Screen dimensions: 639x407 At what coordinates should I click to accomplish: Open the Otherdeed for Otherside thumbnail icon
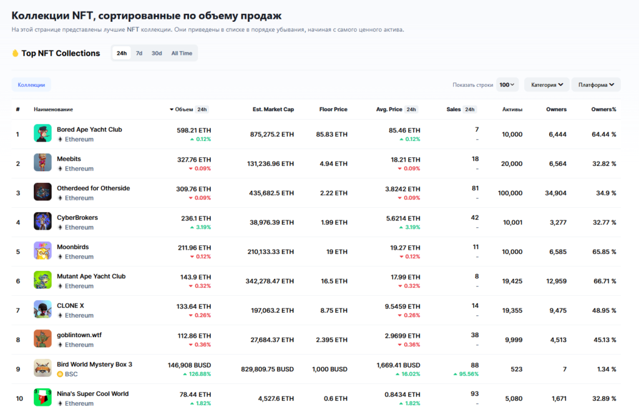(x=42, y=192)
